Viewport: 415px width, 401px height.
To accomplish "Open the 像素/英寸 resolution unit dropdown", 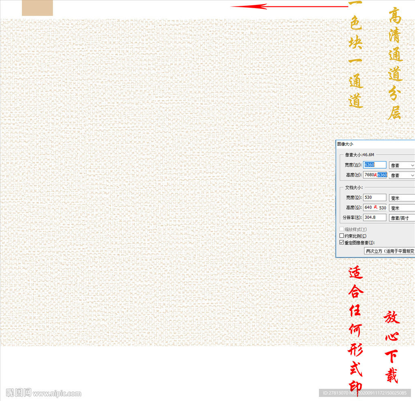I will [x=402, y=218].
